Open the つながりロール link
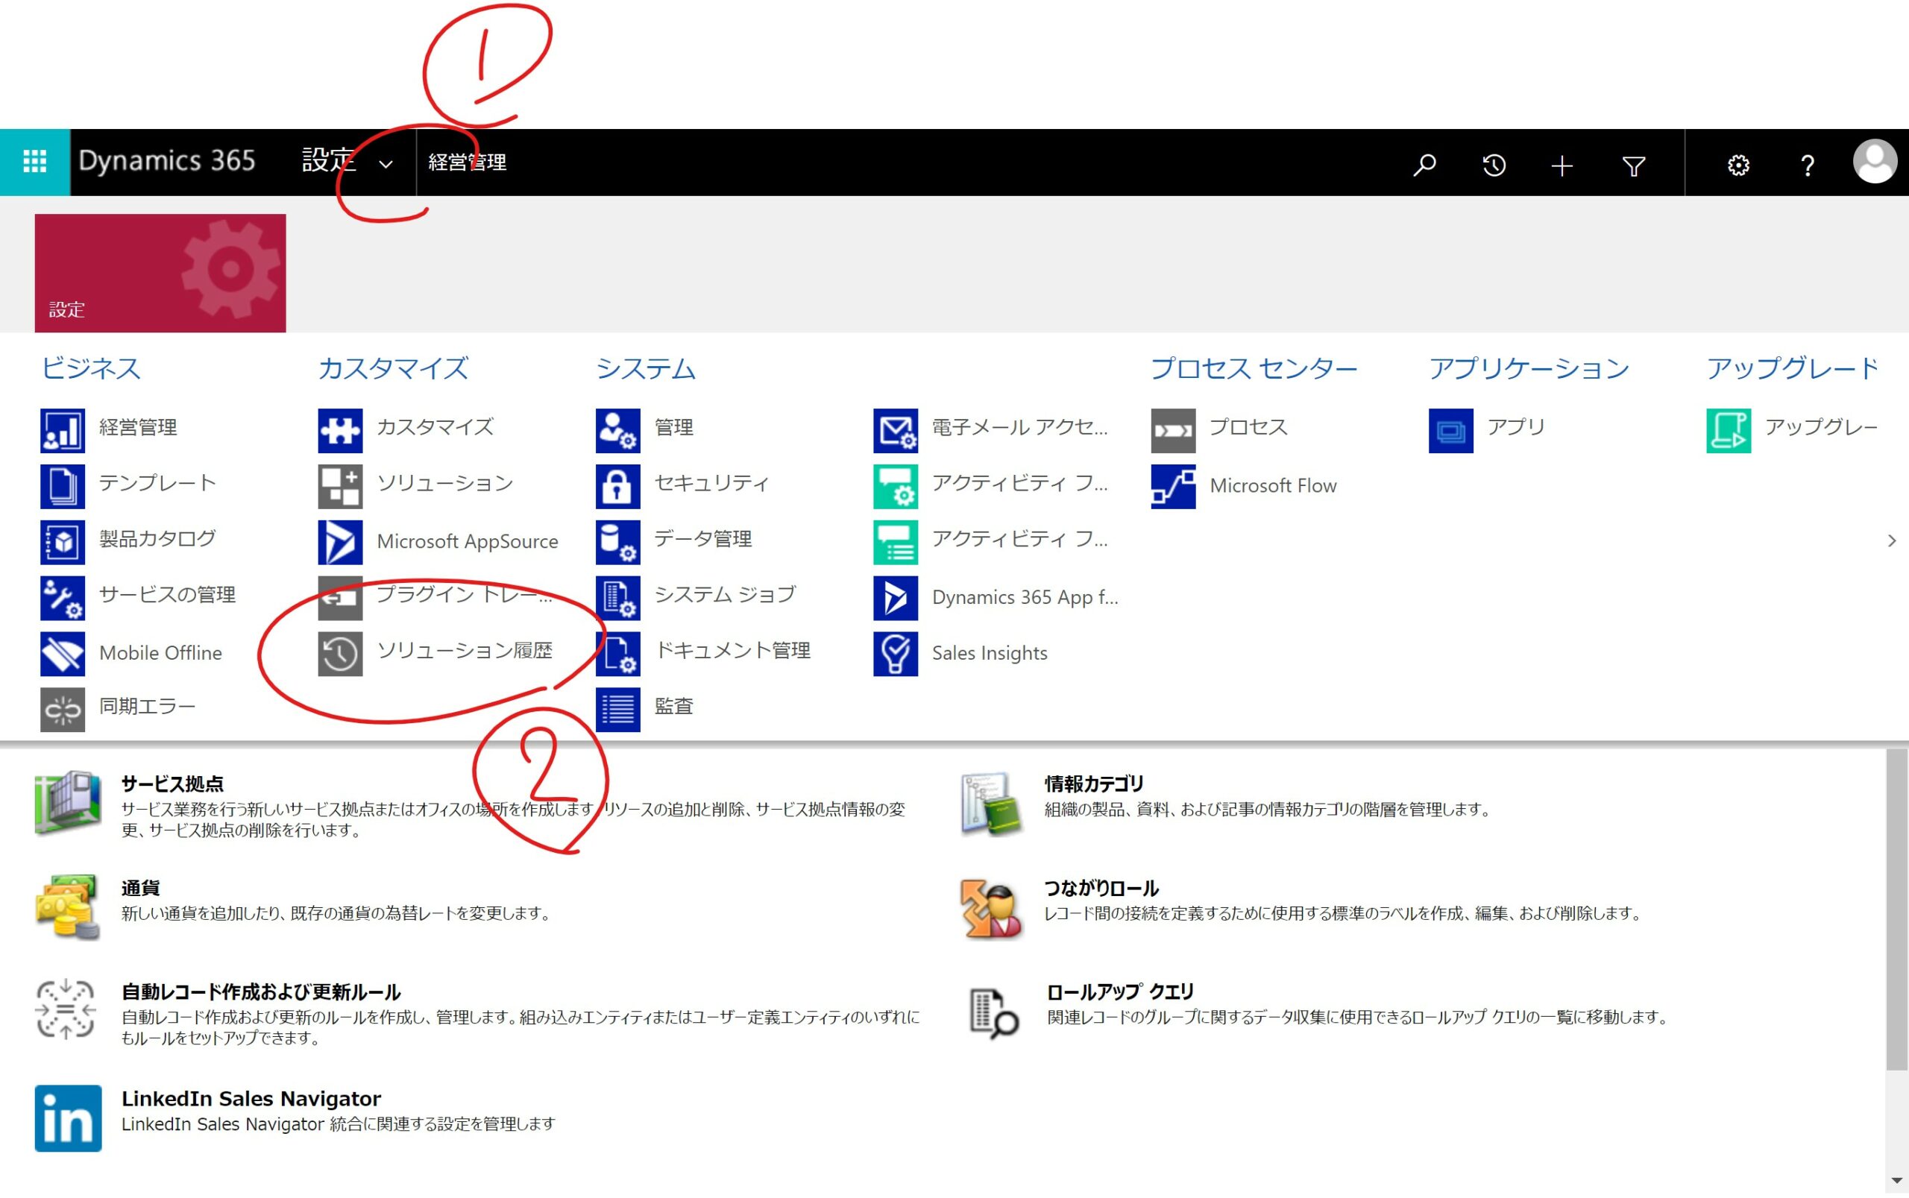Viewport: 1909px width, 1198px height. click(x=1101, y=887)
